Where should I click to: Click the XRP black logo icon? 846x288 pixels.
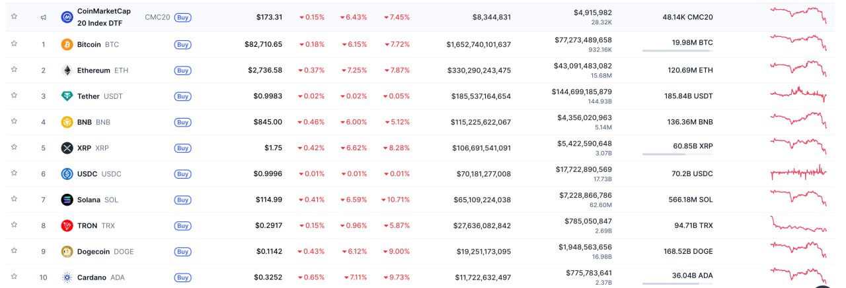[67, 148]
